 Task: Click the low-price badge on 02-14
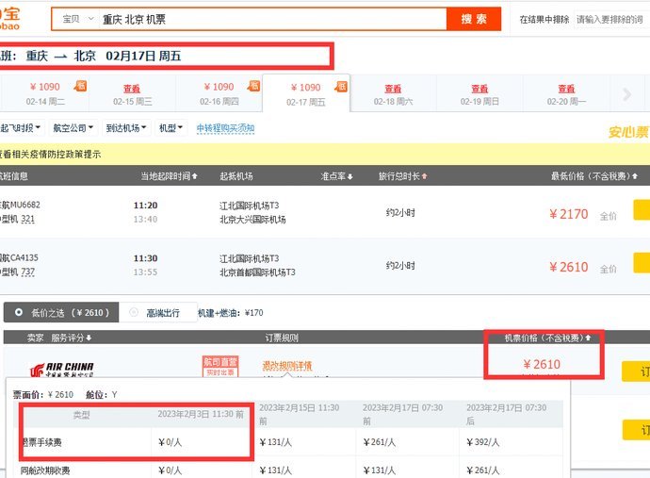pos(80,86)
